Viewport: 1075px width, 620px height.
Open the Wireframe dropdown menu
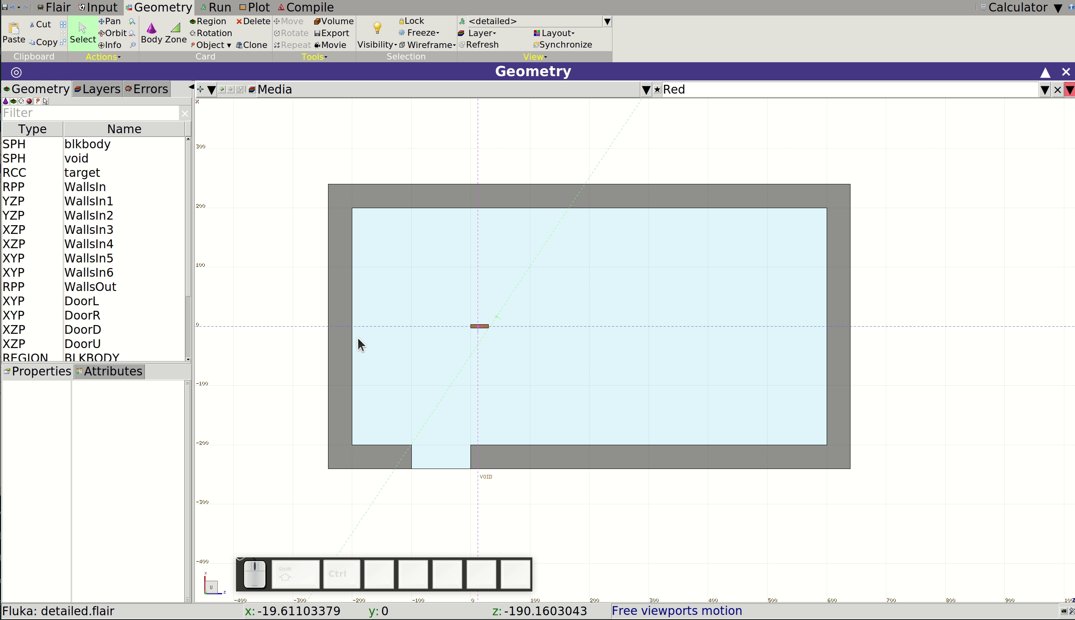[427, 45]
